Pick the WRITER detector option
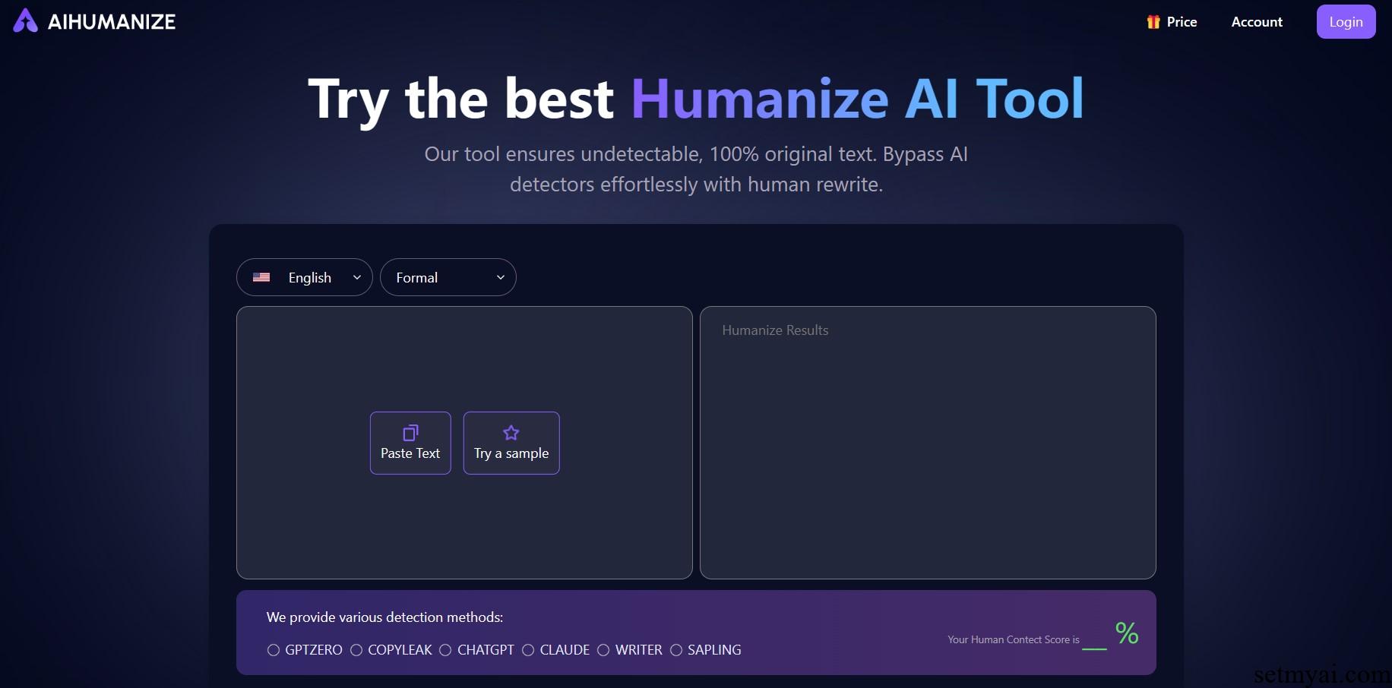This screenshot has width=1392, height=688. [603, 650]
